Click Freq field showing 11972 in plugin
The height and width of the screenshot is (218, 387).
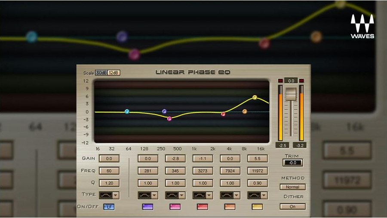coord(258,171)
